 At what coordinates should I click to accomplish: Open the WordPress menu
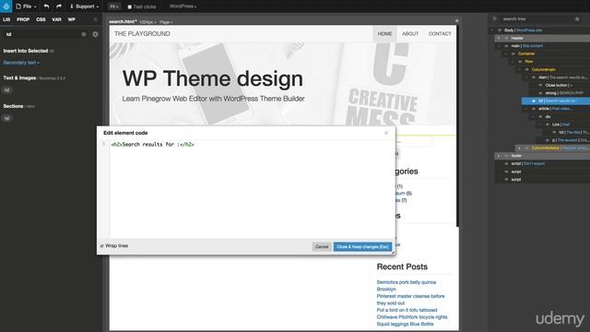183,6
